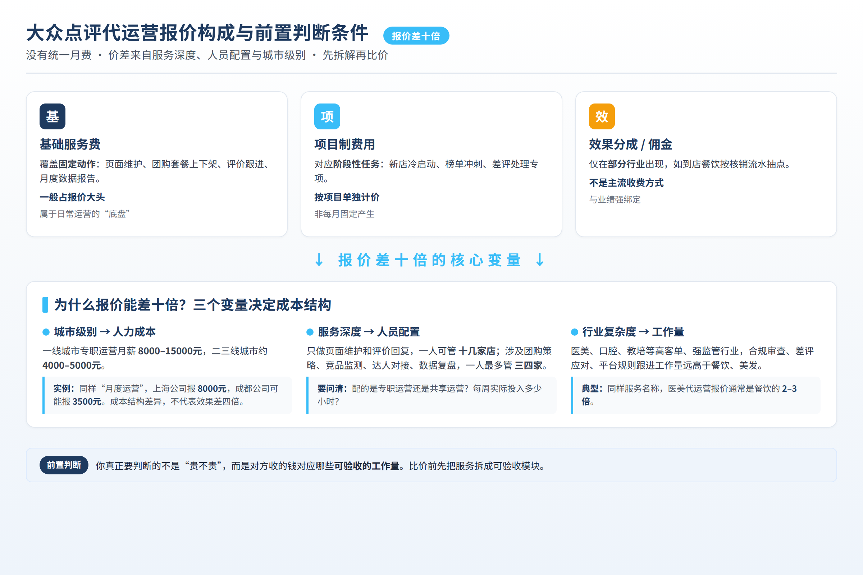The image size is (863, 575).
Task: Click the banner 报价差十倍的核心变量
Action: point(429,260)
